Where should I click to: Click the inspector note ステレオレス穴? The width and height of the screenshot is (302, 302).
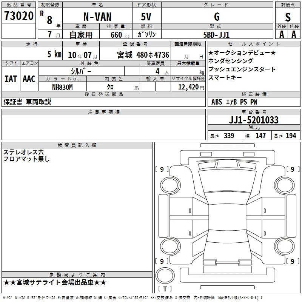pyautogui.click(x=23, y=152)
